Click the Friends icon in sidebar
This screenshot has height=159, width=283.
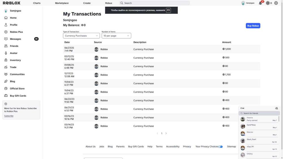6,46
